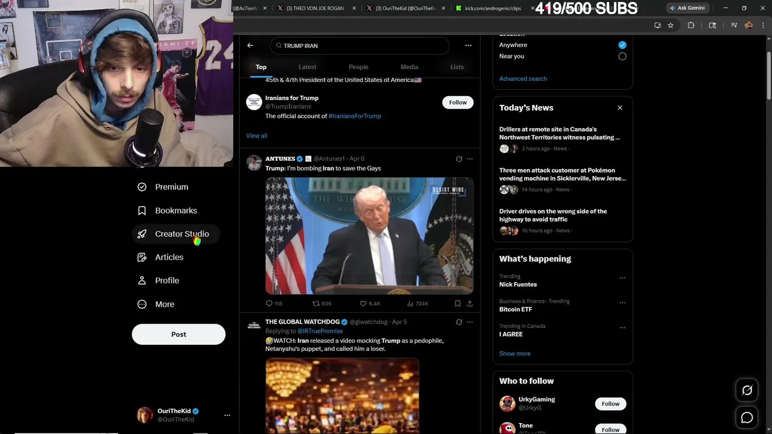Close the THEO VON JOE ROGAN tab
Screen dimensions: 772x434
point(354,8)
